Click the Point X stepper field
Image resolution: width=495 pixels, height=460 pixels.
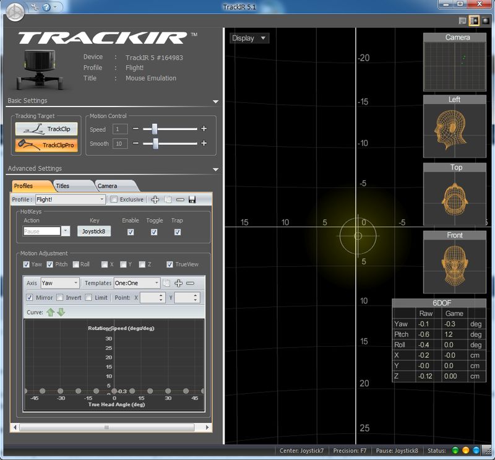[153, 298]
